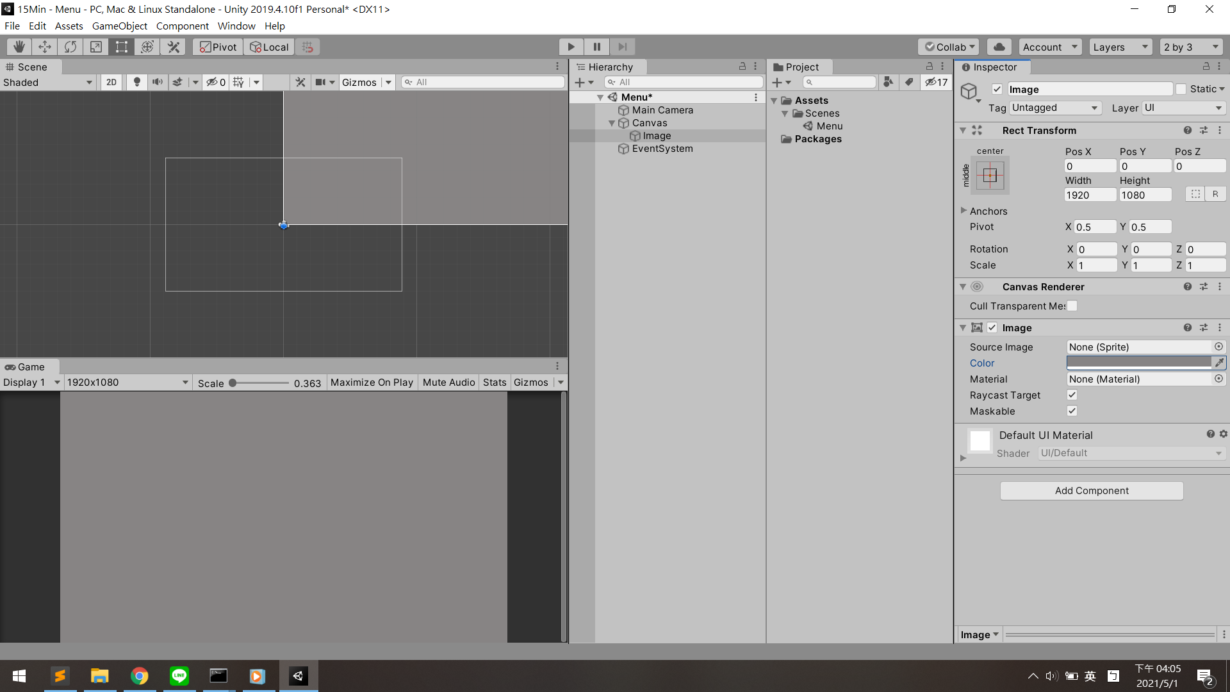Click the anchor presets box

point(990,176)
